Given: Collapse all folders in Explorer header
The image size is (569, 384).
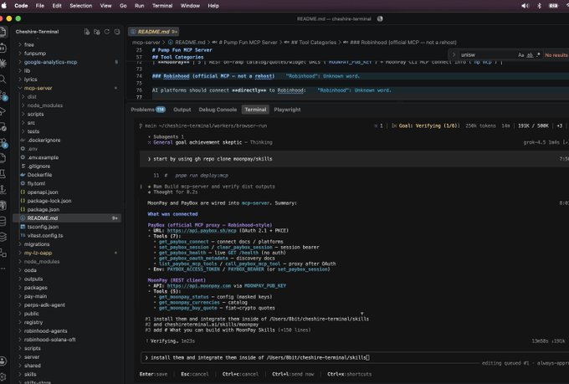Looking at the screenshot, I should pos(117,32).
